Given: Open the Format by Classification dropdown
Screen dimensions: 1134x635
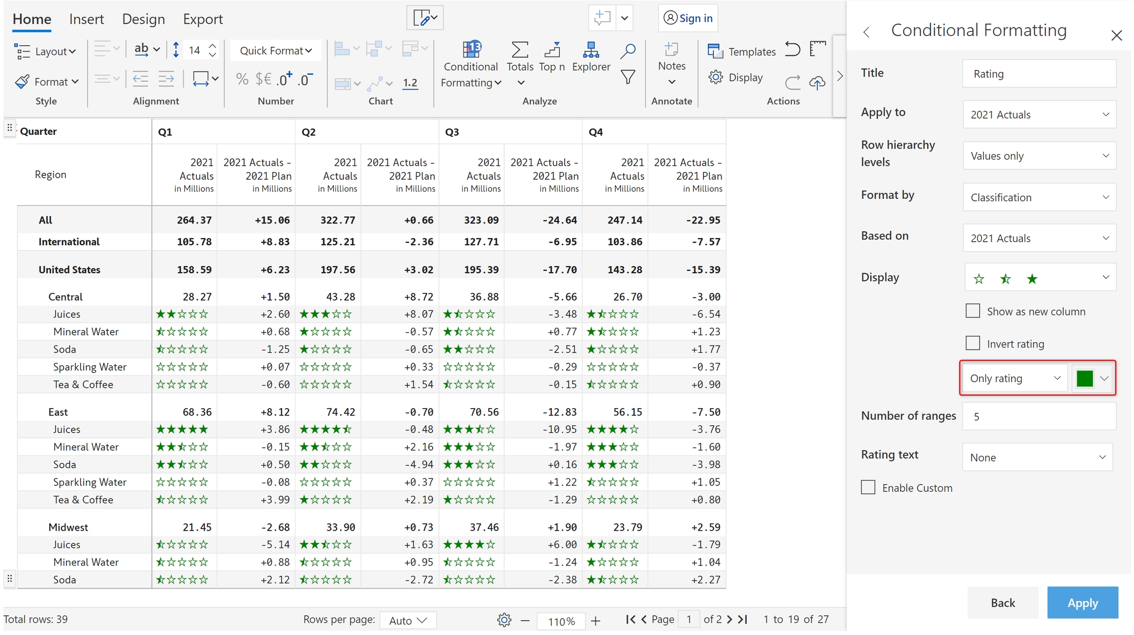Looking at the screenshot, I should pyautogui.click(x=1039, y=197).
